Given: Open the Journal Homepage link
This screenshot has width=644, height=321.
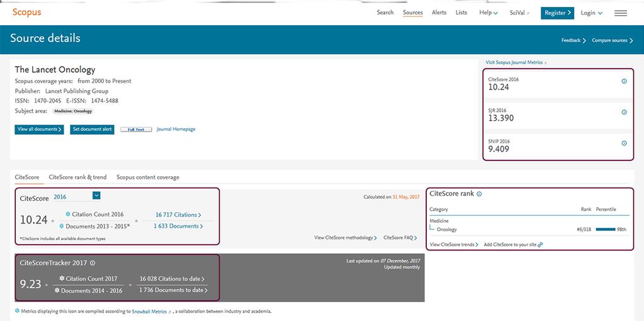Looking at the screenshot, I should coord(176,129).
